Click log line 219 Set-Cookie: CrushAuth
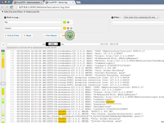Image resolution: width=164 pixels, height=123 pixels. click(x=80, y=116)
